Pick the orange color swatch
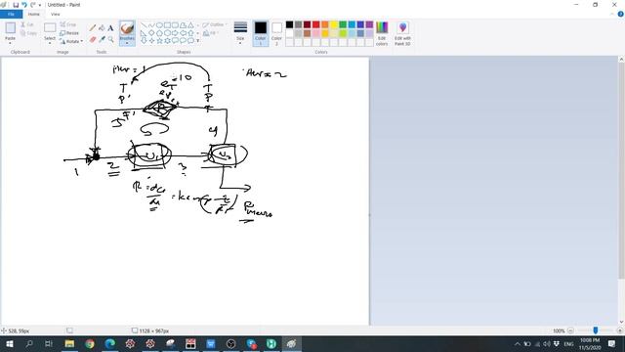The width and height of the screenshot is (625, 352). pyautogui.click(x=325, y=24)
